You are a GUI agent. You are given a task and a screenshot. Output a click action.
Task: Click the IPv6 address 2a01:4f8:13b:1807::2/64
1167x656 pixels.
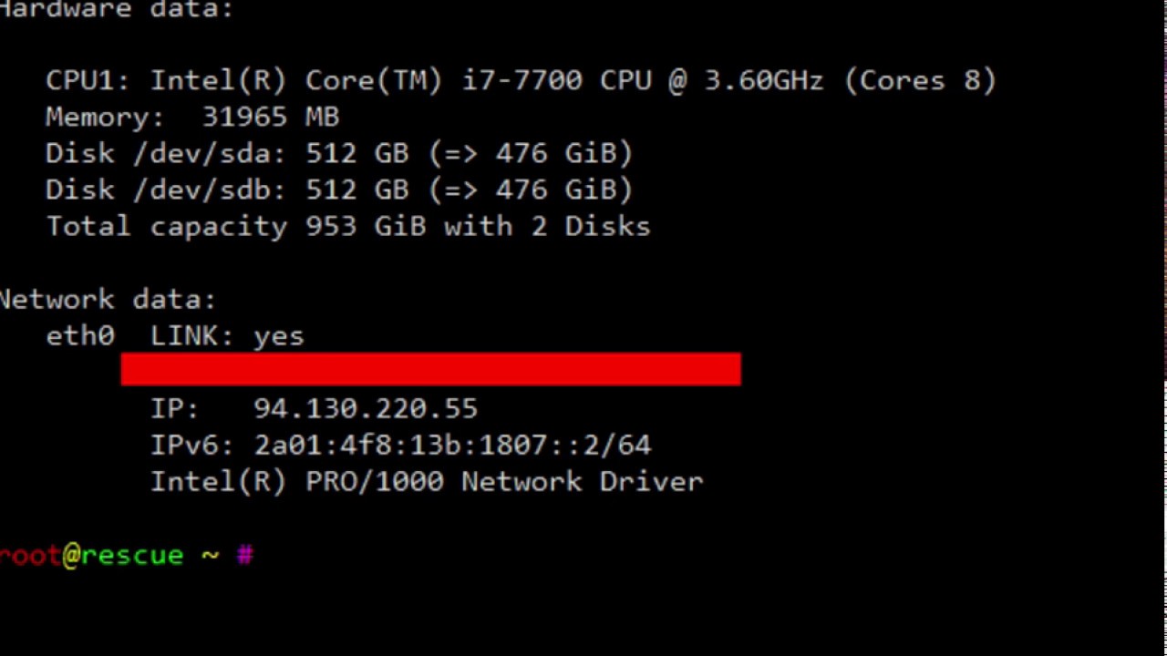(x=452, y=446)
